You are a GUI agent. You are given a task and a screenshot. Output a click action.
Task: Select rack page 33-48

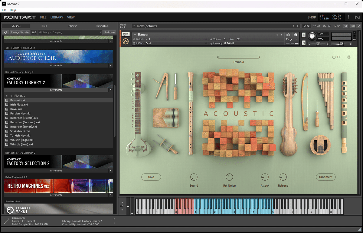[326, 26]
